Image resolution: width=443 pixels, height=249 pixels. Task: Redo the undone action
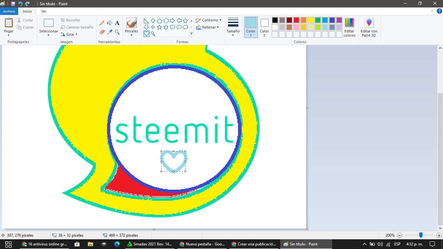click(x=28, y=4)
